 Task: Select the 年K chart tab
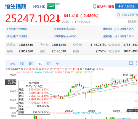coord(58,64)
